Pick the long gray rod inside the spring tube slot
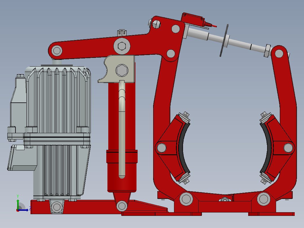This screenshot has width=304, height=228. coord(122,130)
